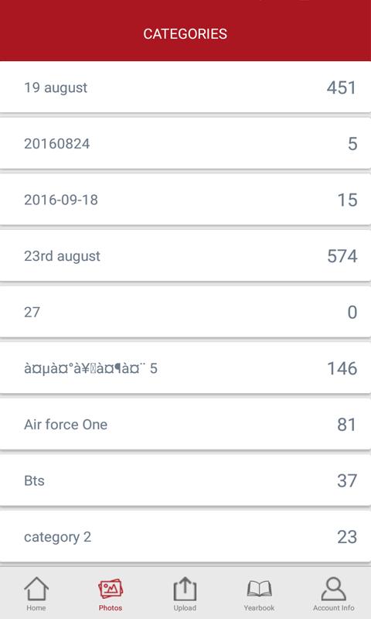The width and height of the screenshot is (371, 619).
Task: Tap the Home house icon
Action: [36, 589]
